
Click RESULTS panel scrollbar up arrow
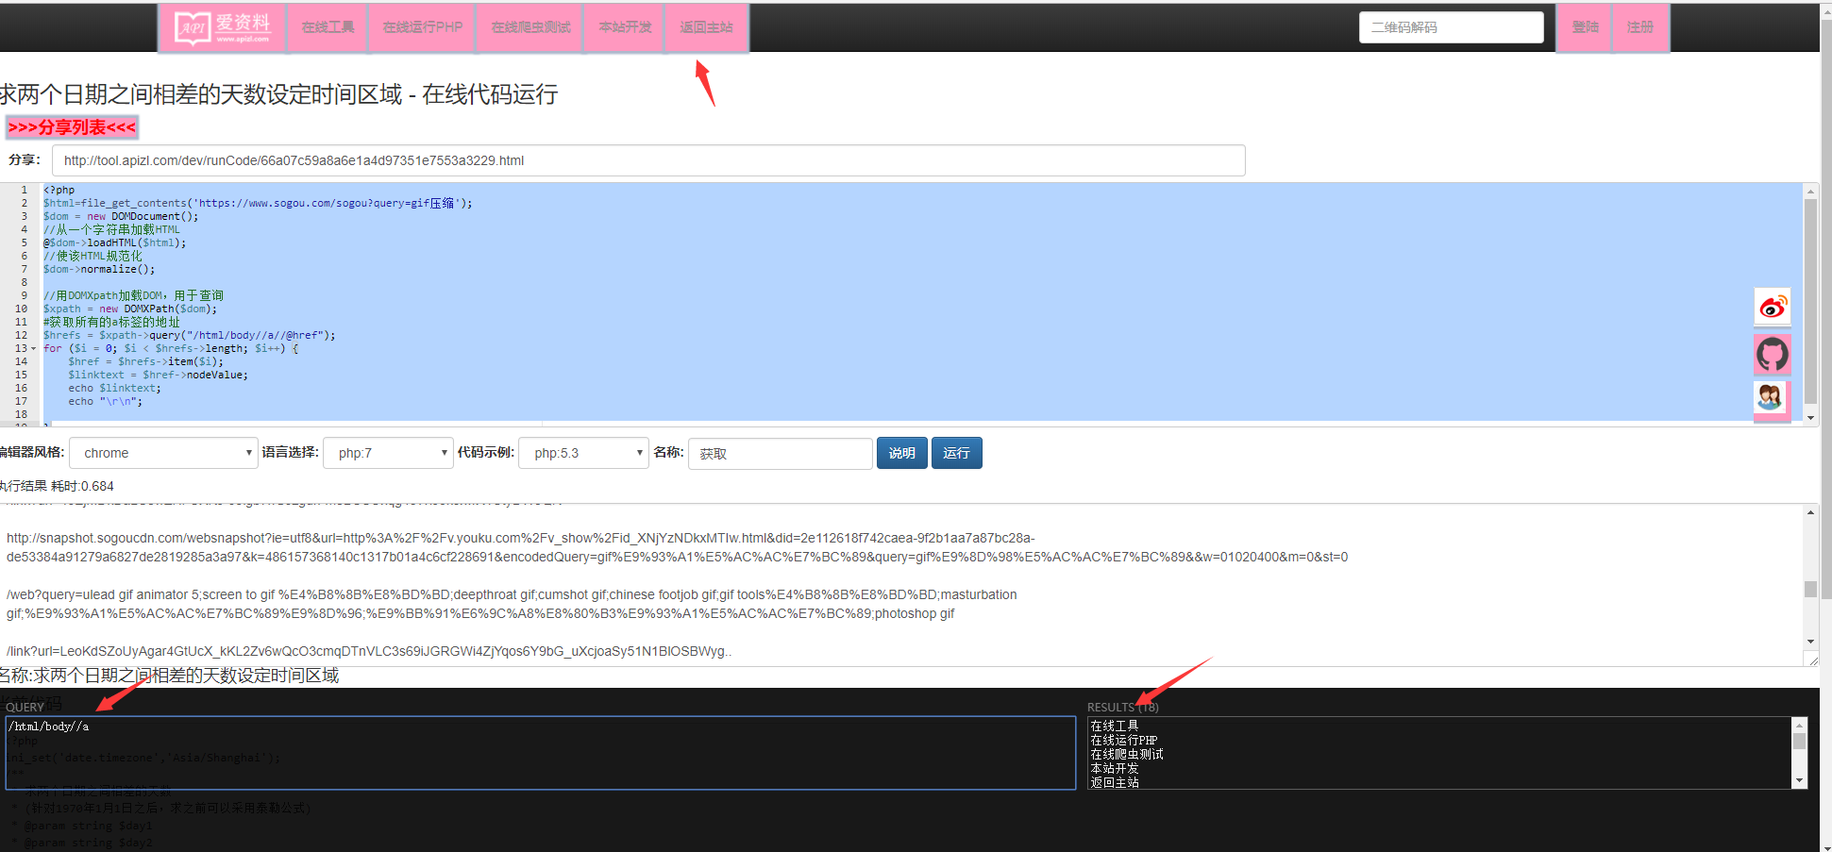(x=1799, y=725)
